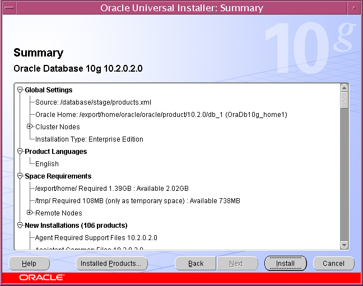Viewport: 363px width, 286px height.
Task: Click the title bar's right corner button
Action: (354, 8)
